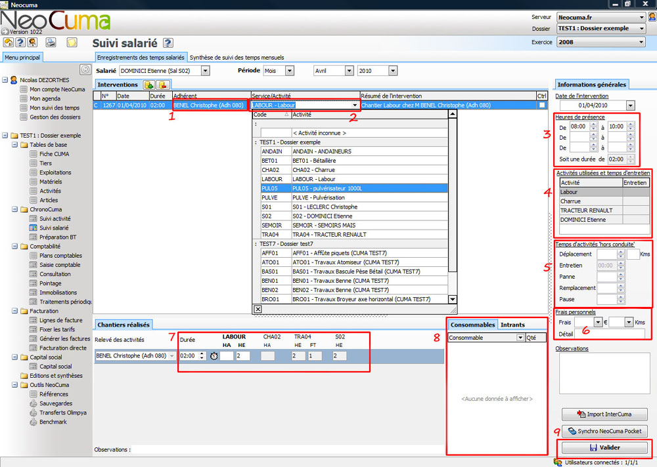The width and height of the screenshot is (657, 467).
Task: Open the Période Mois dropdown
Action: click(x=290, y=71)
